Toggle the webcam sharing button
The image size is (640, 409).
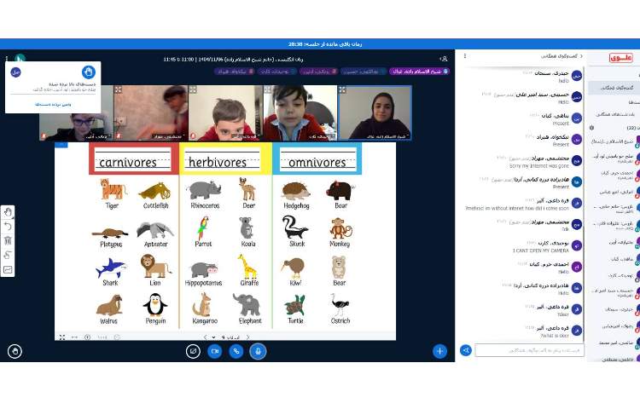215,350
